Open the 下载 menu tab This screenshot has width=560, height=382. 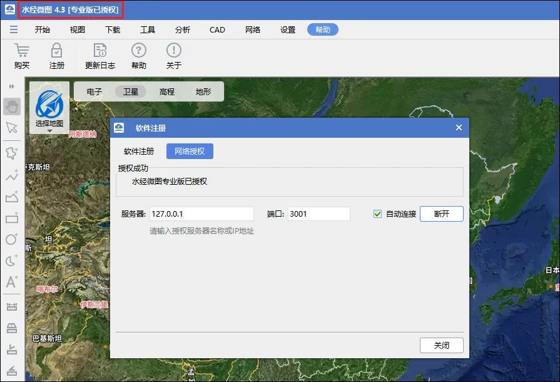(113, 29)
